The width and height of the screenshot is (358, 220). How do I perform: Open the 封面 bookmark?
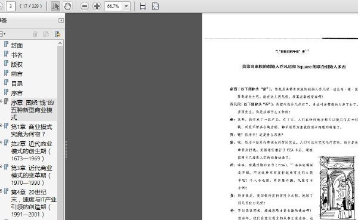coord(17,45)
